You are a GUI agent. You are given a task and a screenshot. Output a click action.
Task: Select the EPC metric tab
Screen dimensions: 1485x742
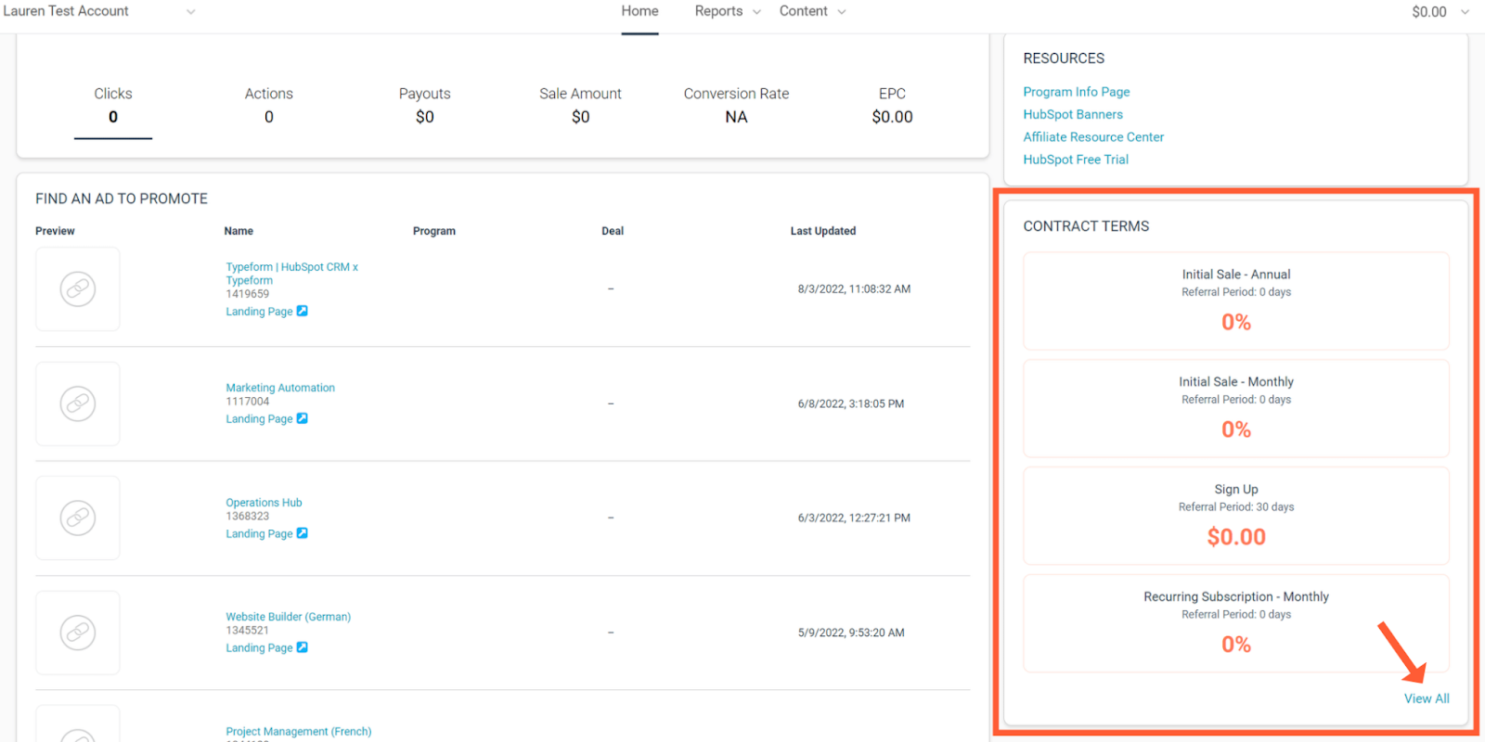(x=892, y=106)
